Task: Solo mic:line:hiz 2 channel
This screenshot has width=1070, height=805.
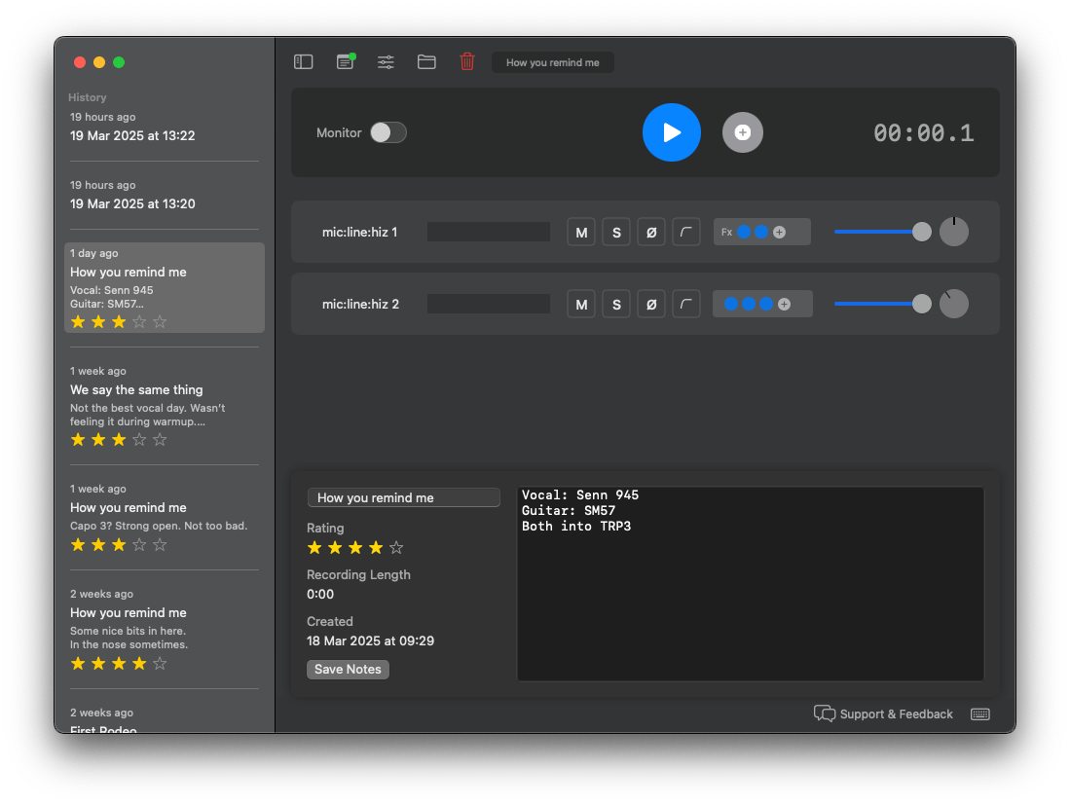Action: pyautogui.click(x=616, y=305)
